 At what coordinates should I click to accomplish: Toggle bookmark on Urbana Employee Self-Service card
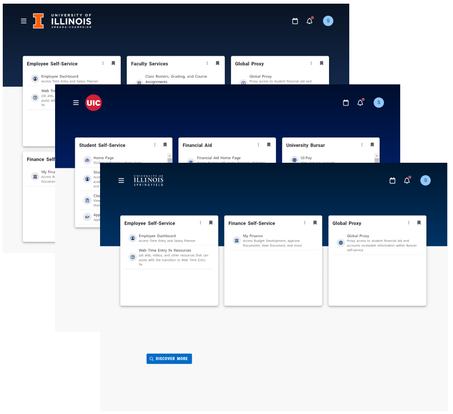click(x=113, y=63)
